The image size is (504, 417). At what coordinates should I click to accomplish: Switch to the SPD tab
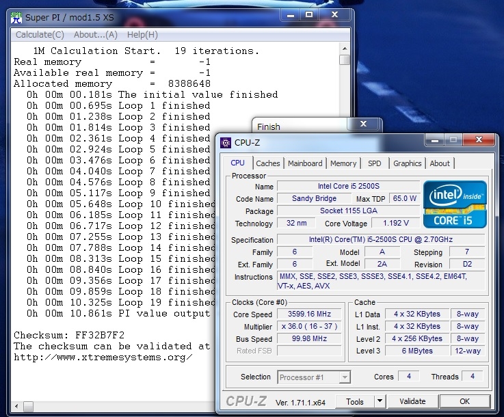pyautogui.click(x=375, y=163)
